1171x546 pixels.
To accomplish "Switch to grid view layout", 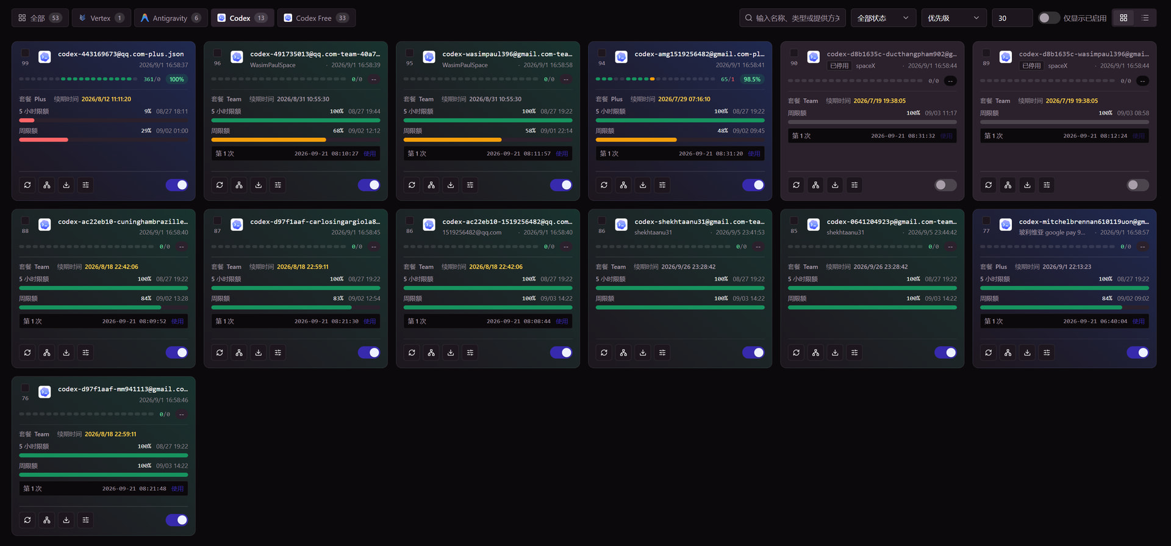I will tap(1123, 18).
